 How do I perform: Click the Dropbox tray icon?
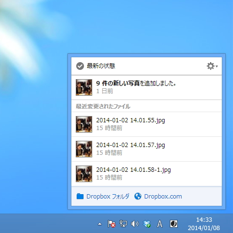pos(147,224)
